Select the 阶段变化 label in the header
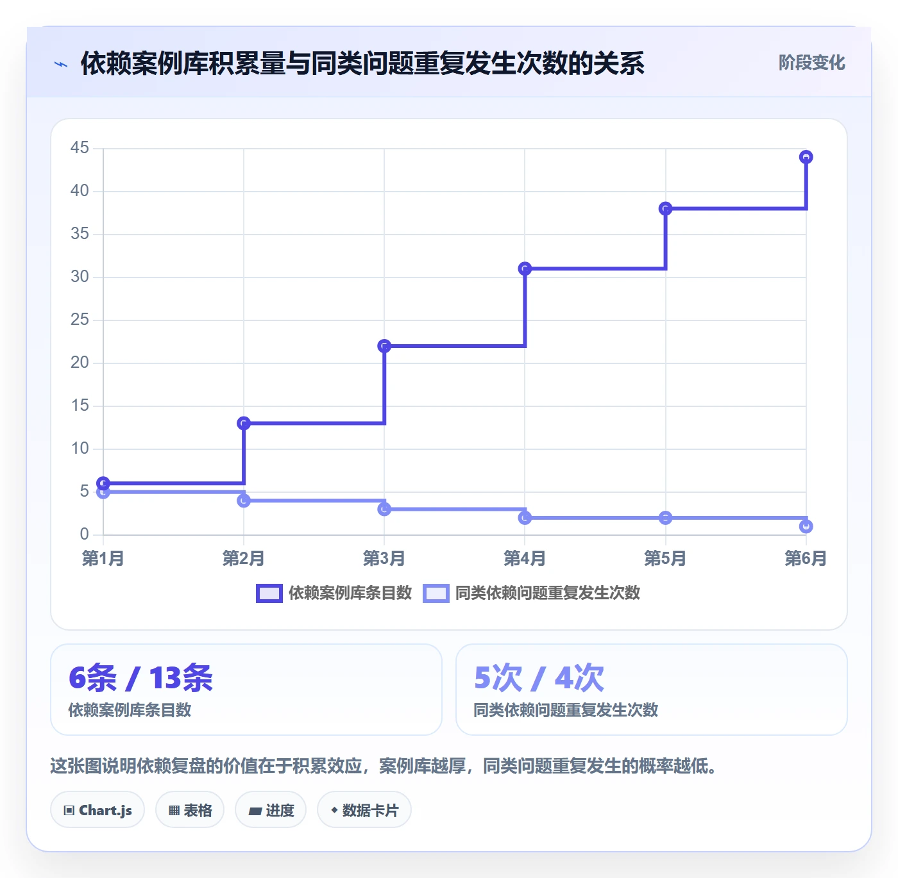This screenshot has width=898, height=878. click(x=811, y=63)
